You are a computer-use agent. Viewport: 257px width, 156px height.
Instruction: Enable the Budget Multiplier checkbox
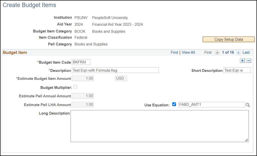(x=75, y=87)
